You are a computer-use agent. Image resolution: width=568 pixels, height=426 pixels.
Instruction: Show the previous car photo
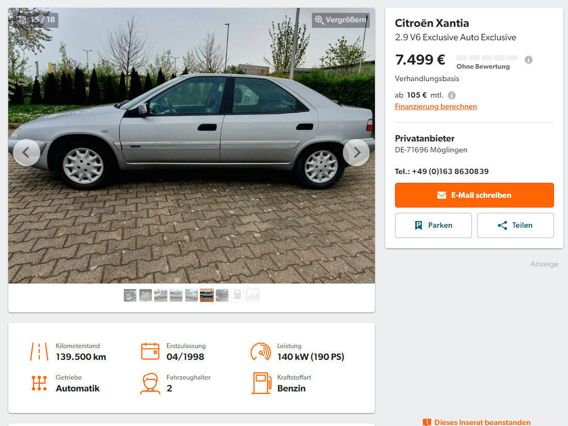tap(26, 152)
